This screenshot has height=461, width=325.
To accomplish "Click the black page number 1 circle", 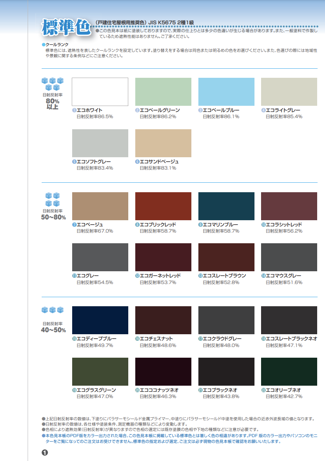I will click(45, 452).
